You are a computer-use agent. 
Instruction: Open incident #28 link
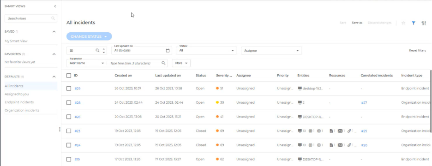[78, 103]
